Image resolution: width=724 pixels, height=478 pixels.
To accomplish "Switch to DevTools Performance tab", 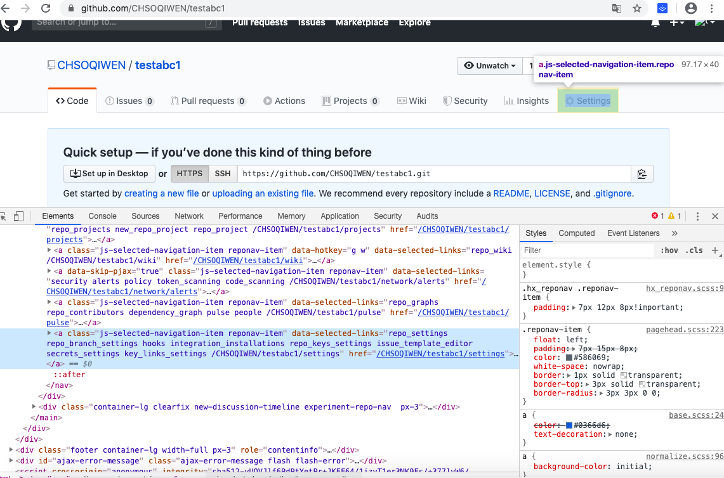I will (240, 216).
